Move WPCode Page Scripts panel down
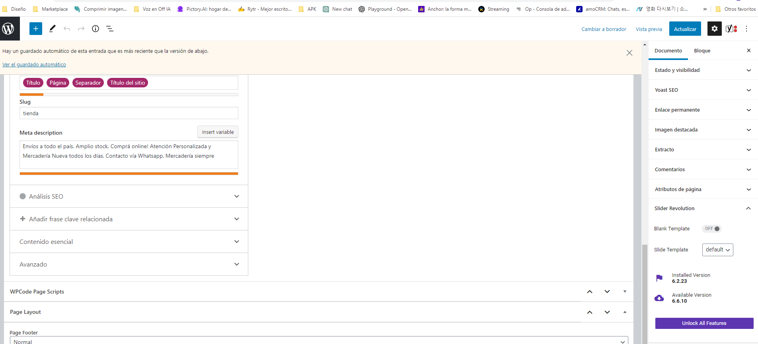 607,292
